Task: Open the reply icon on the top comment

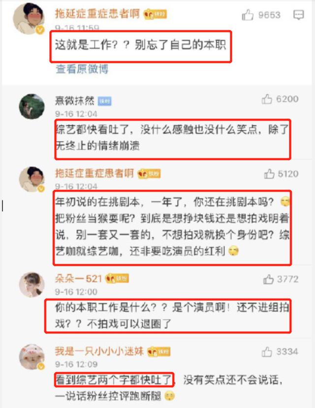Action: point(298,15)
